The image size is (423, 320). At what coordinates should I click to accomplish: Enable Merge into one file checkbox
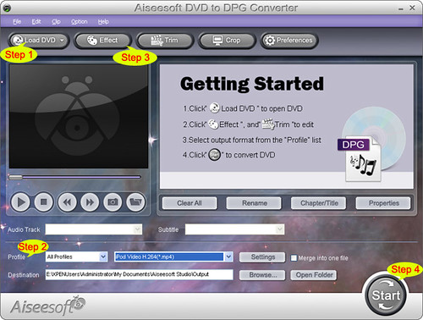point(294,258)
